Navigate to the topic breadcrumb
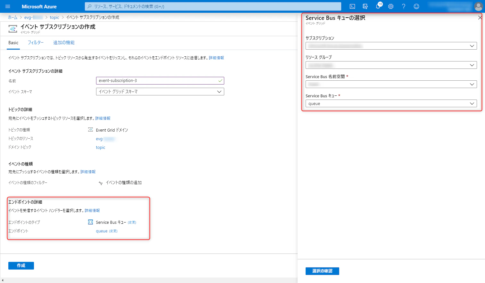 coord(54,17)
